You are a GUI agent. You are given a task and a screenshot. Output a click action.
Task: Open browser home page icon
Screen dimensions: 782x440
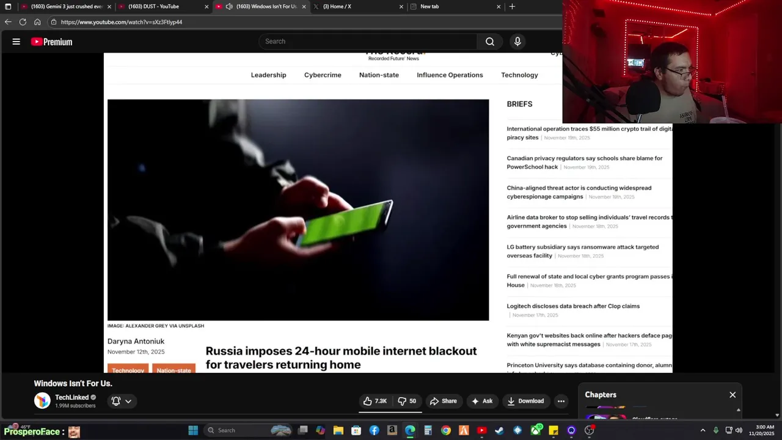point(37,22)
